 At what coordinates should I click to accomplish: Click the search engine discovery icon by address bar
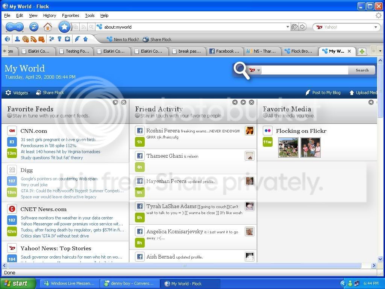91,27
